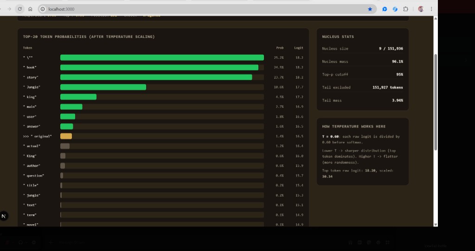
Task: Click the page scrollbar down arrow
Action: (x=436, y=225)
